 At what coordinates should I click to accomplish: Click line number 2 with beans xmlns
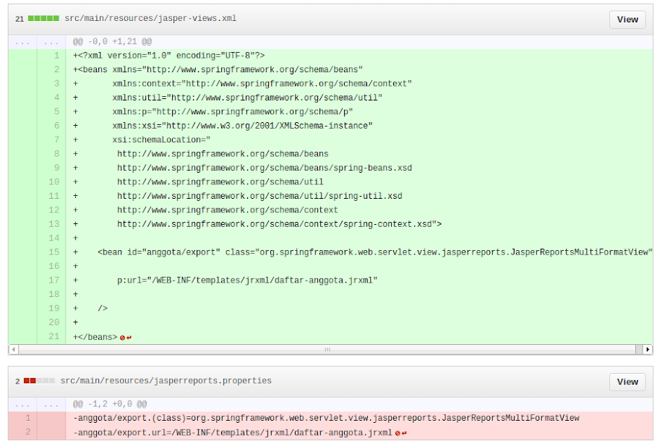(56, 69)
